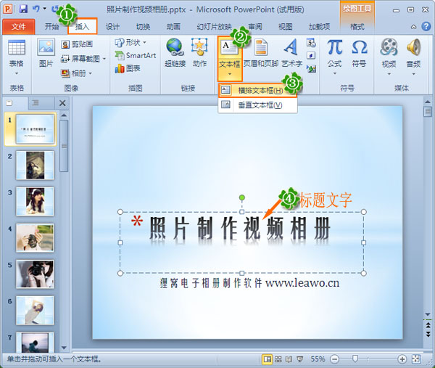Expand Text Box (文本框) dropdown arrow
435x368 pixels.
click(x=229, y=74)
